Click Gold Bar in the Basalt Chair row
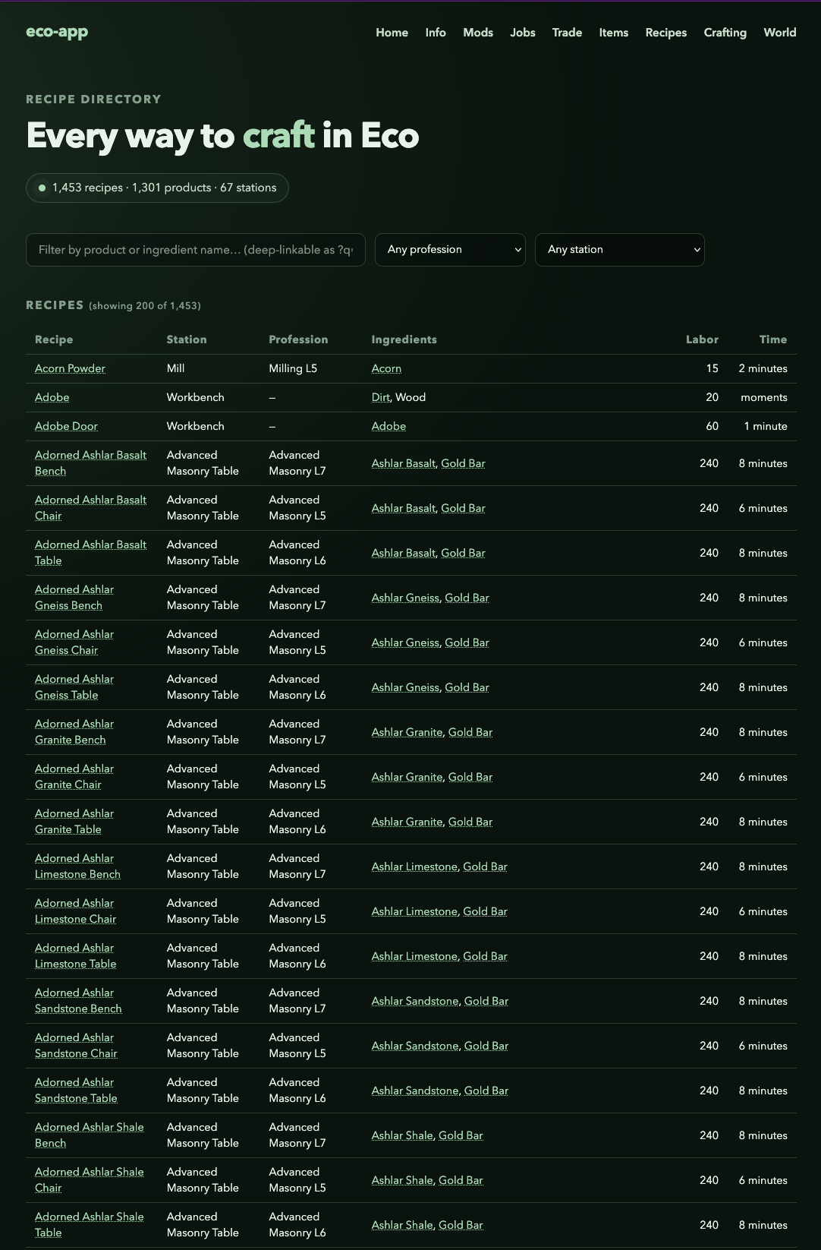The image size is (821, 1250). [463, 508]
